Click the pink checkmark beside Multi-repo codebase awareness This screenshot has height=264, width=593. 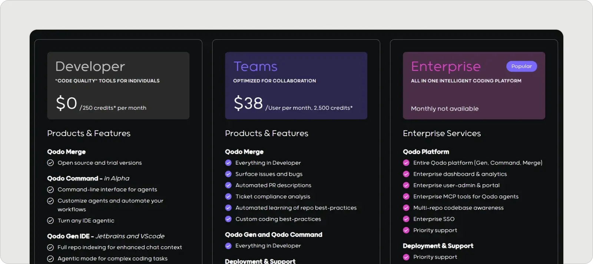[x=406, y=208]
